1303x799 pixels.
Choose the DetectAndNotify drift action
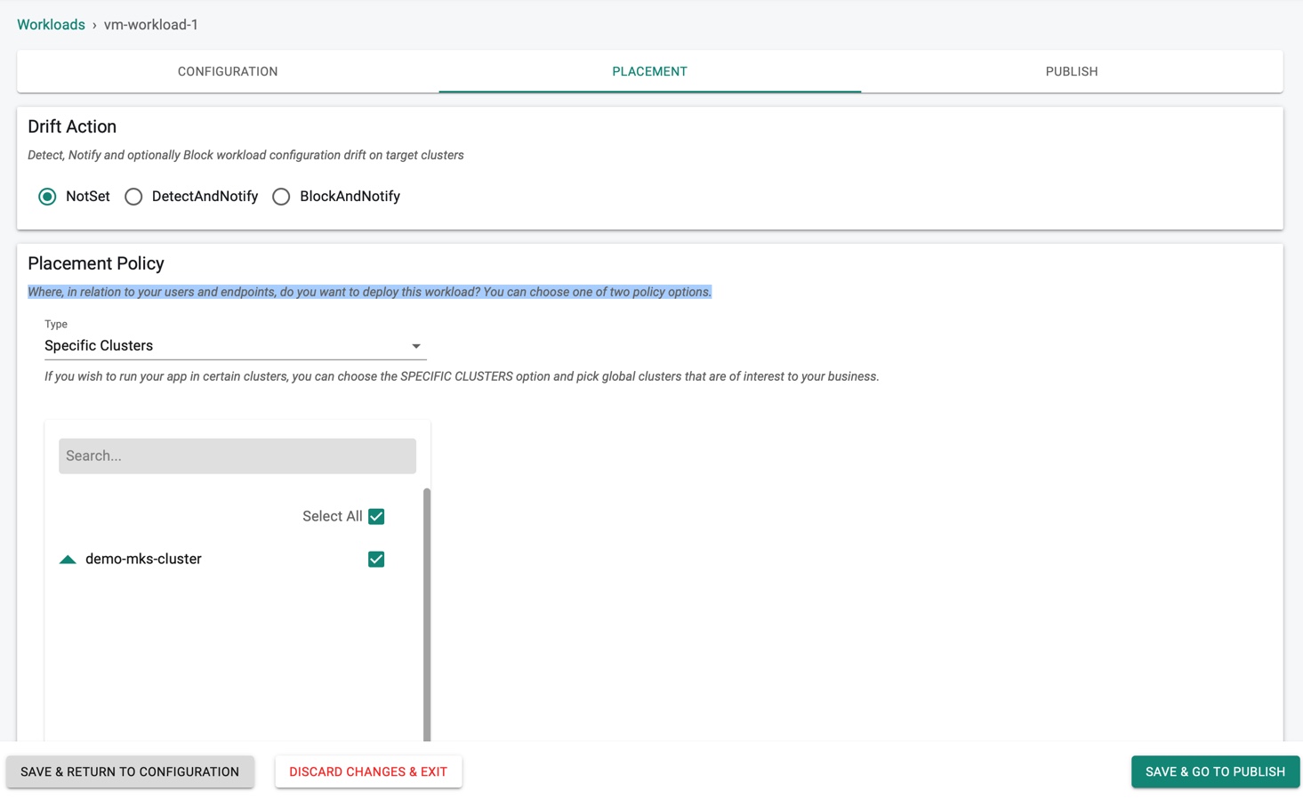133,197
